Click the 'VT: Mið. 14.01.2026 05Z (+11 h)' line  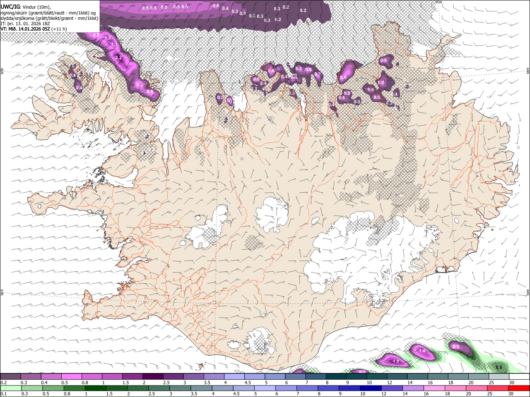tap(34, 29)
